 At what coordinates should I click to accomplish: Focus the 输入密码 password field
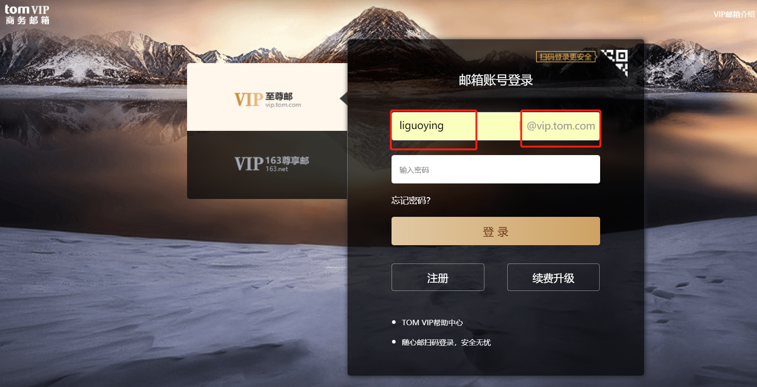point(496,169)
